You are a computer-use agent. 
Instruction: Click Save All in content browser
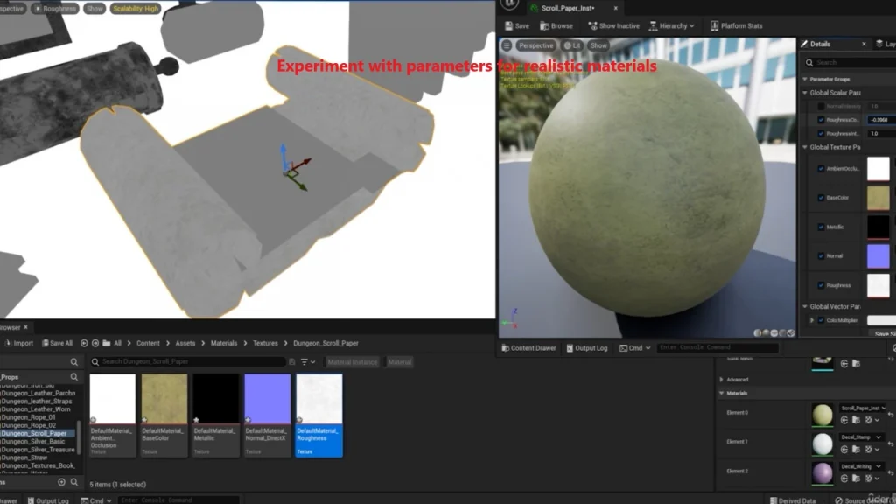[x=57, y=343]
